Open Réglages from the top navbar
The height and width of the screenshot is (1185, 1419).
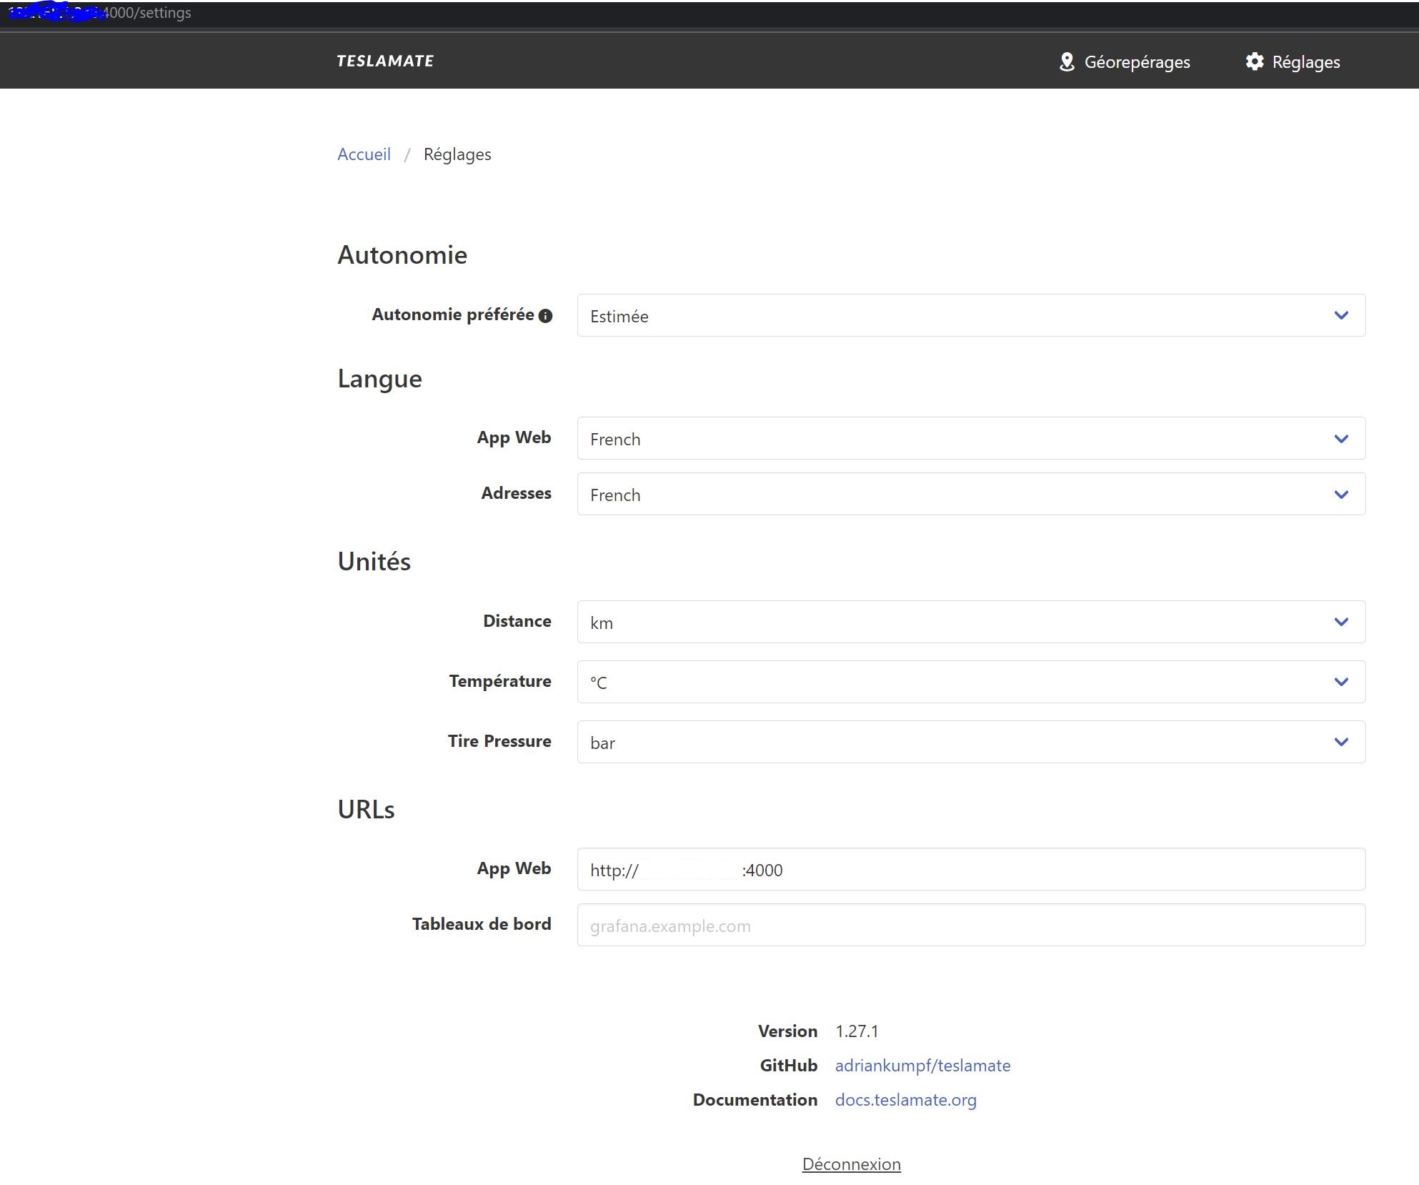[1305, 62]
